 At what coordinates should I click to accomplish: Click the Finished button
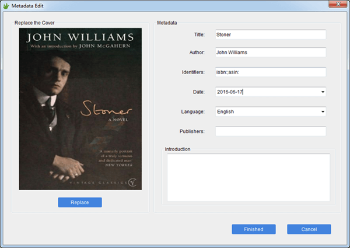(254, 229)
